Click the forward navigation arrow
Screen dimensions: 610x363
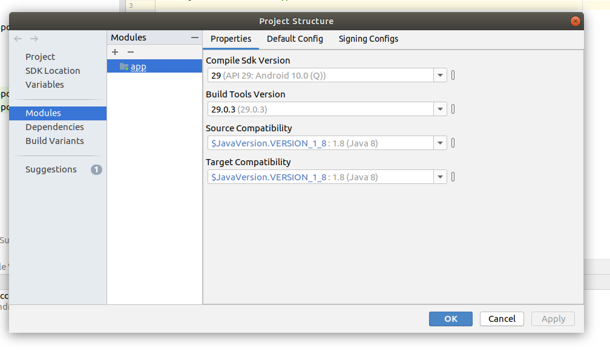pos(34,39)
